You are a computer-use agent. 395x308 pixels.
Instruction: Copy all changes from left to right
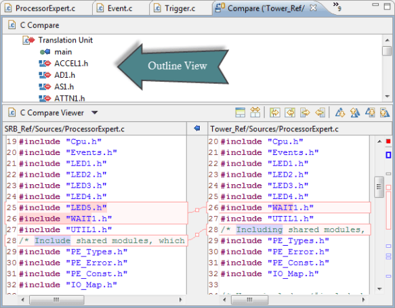coord(274,112)
